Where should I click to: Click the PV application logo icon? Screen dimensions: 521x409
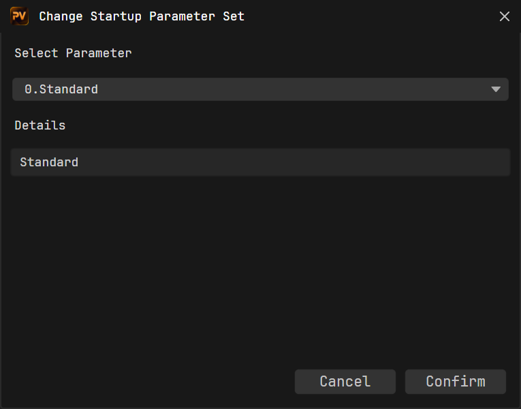click(x=19, y=16)
